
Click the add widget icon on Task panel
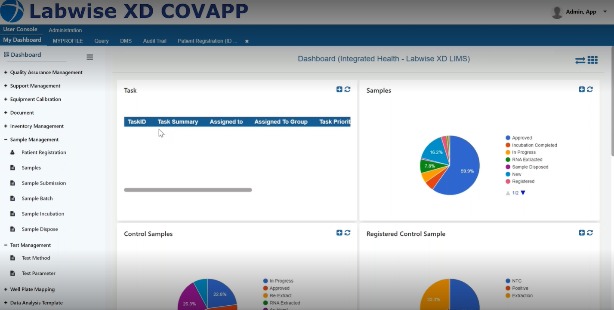click(339, 89)
